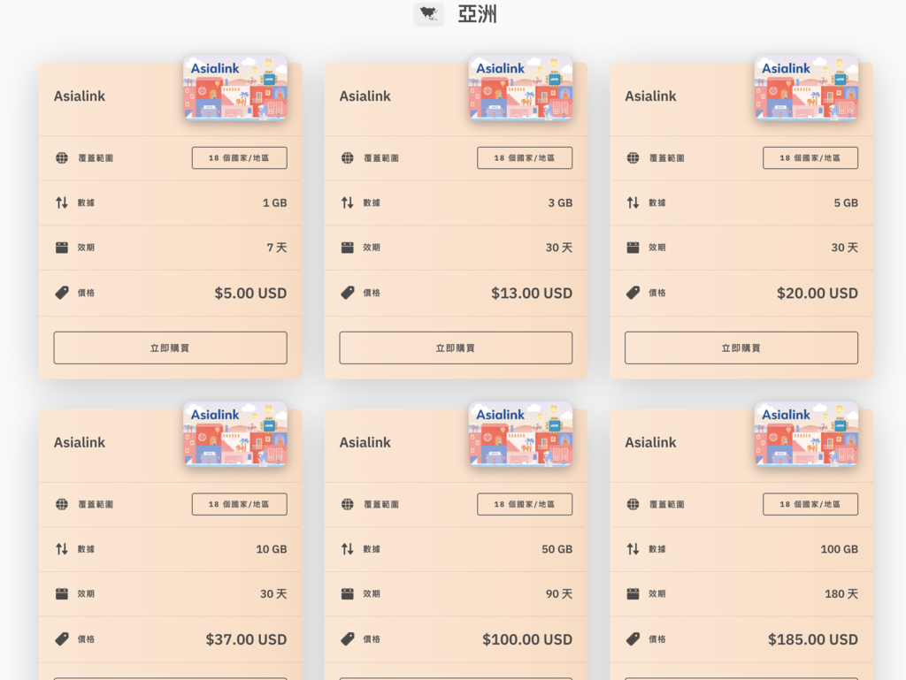Click the Asialink card image on 1 GB plan

(x=235, y=88)
